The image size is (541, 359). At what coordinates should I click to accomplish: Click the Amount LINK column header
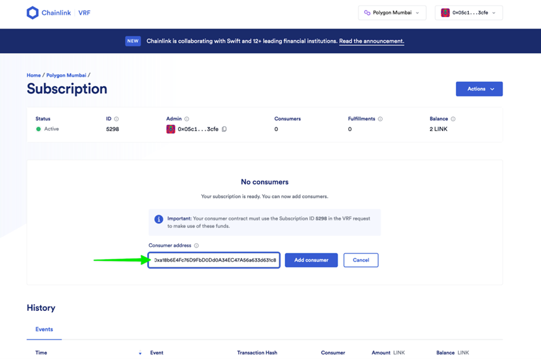[388, 353]
